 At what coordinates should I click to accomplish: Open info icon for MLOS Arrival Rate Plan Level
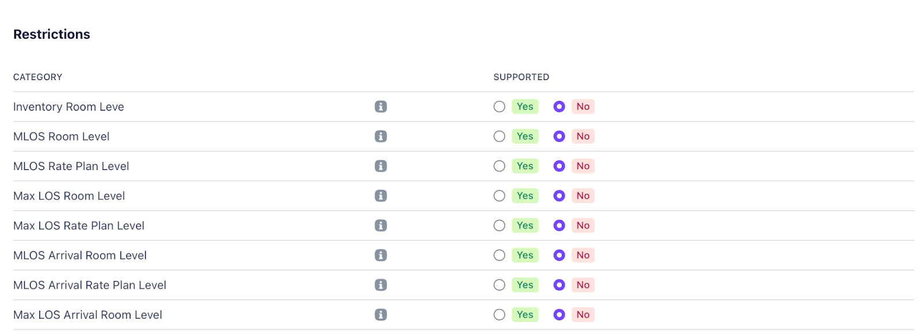380,285
